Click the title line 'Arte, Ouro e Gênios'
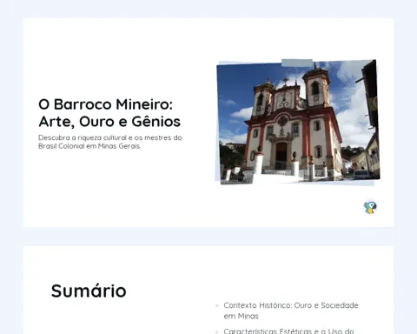 click(109, 122)
